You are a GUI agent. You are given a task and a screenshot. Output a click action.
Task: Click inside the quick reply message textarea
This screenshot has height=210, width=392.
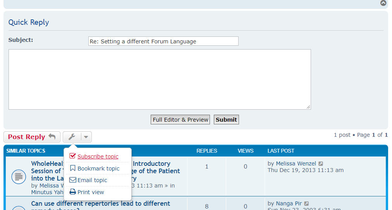[160, 79]
